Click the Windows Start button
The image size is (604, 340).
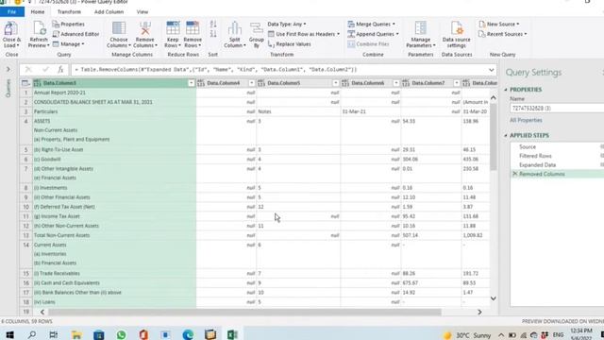9,334
